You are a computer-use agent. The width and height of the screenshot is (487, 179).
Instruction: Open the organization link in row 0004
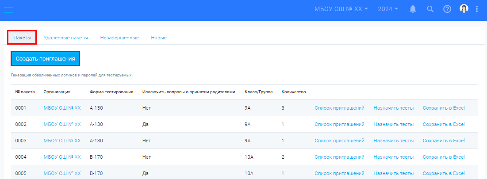coord(62,157)
